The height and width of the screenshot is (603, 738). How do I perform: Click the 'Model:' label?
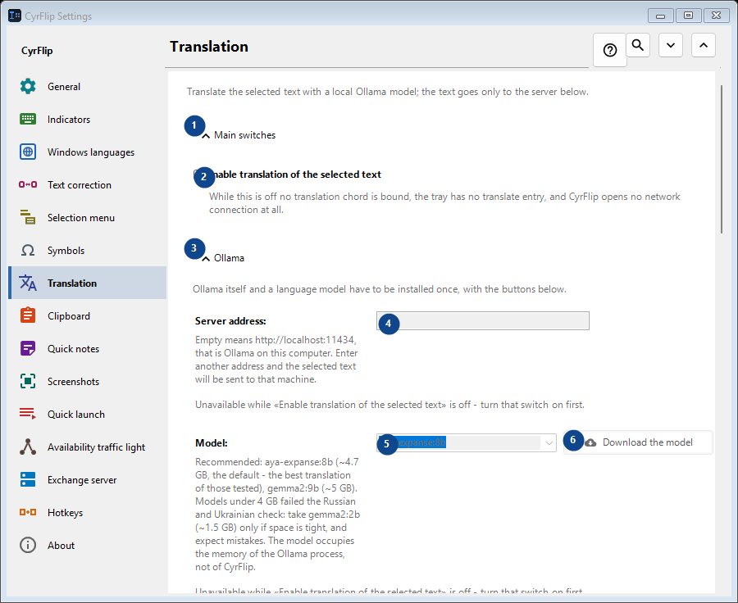click(212, 442)
